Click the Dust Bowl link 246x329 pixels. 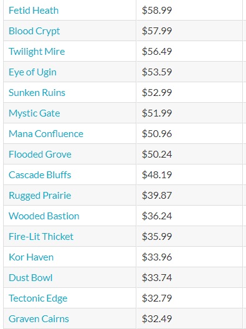point(31,278)
